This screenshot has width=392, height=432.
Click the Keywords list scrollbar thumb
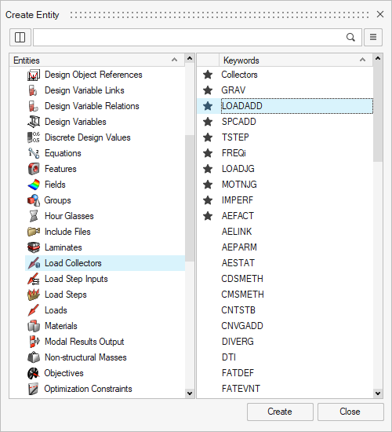click(378, 112)
